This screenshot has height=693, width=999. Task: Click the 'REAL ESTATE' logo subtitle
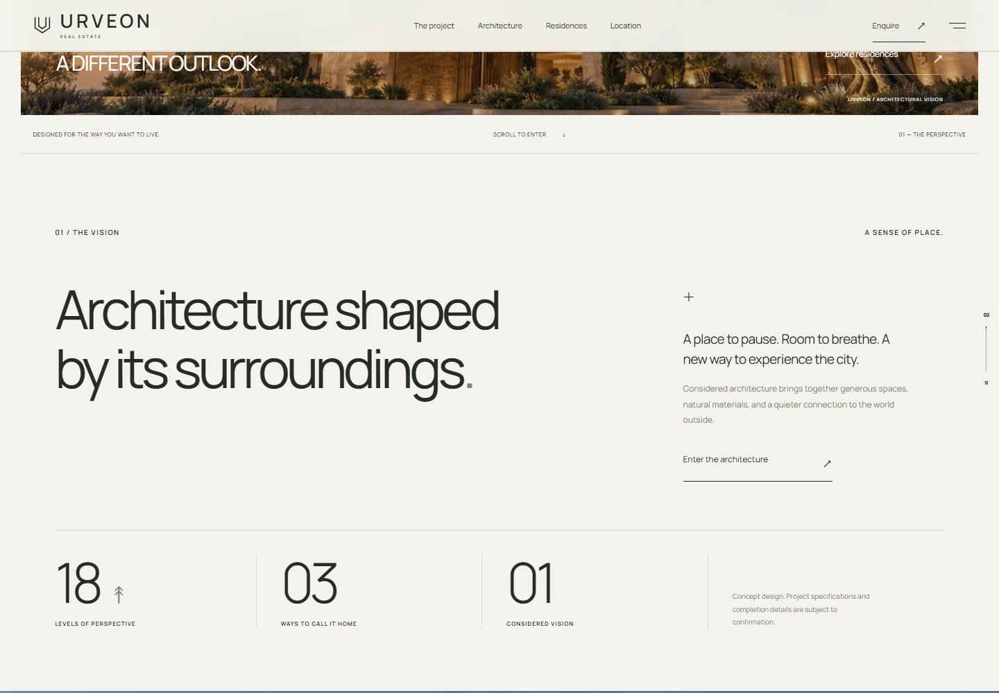80,37
